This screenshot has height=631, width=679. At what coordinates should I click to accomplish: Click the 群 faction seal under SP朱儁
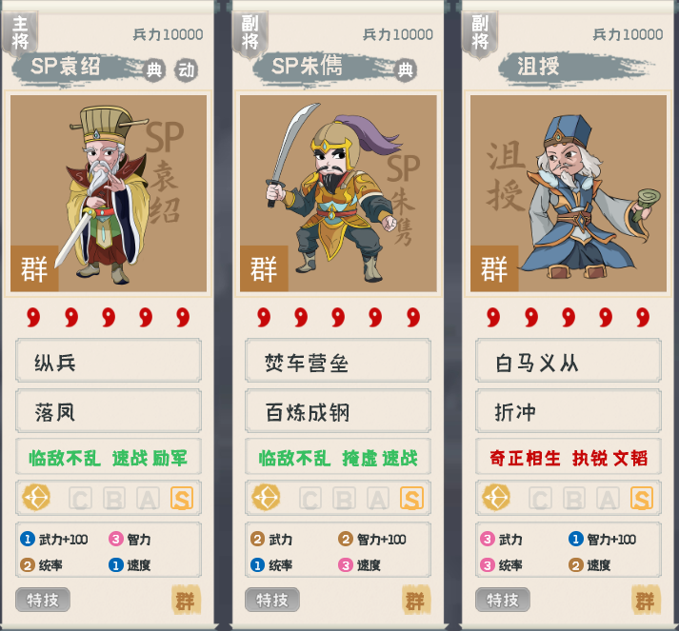pyautogui.click(x=415, y=600)
